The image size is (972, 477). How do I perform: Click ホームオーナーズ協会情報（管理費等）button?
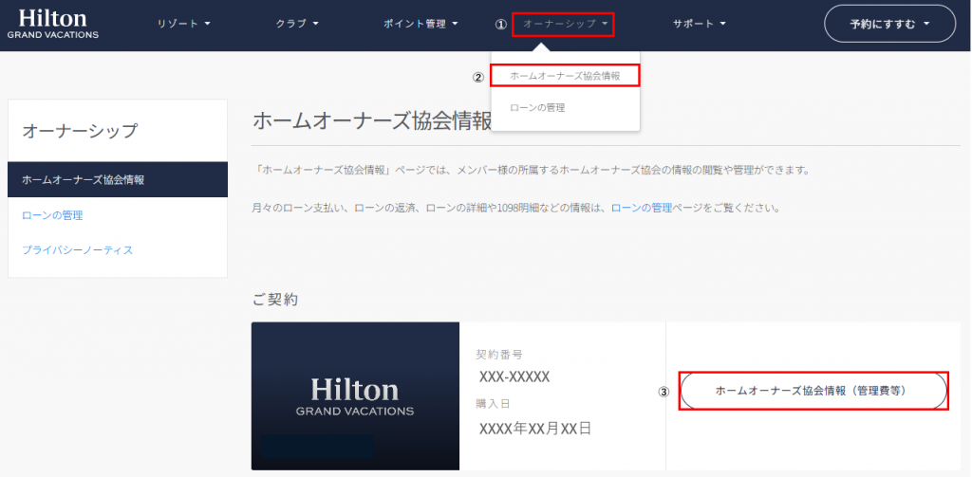coord(813,391)
